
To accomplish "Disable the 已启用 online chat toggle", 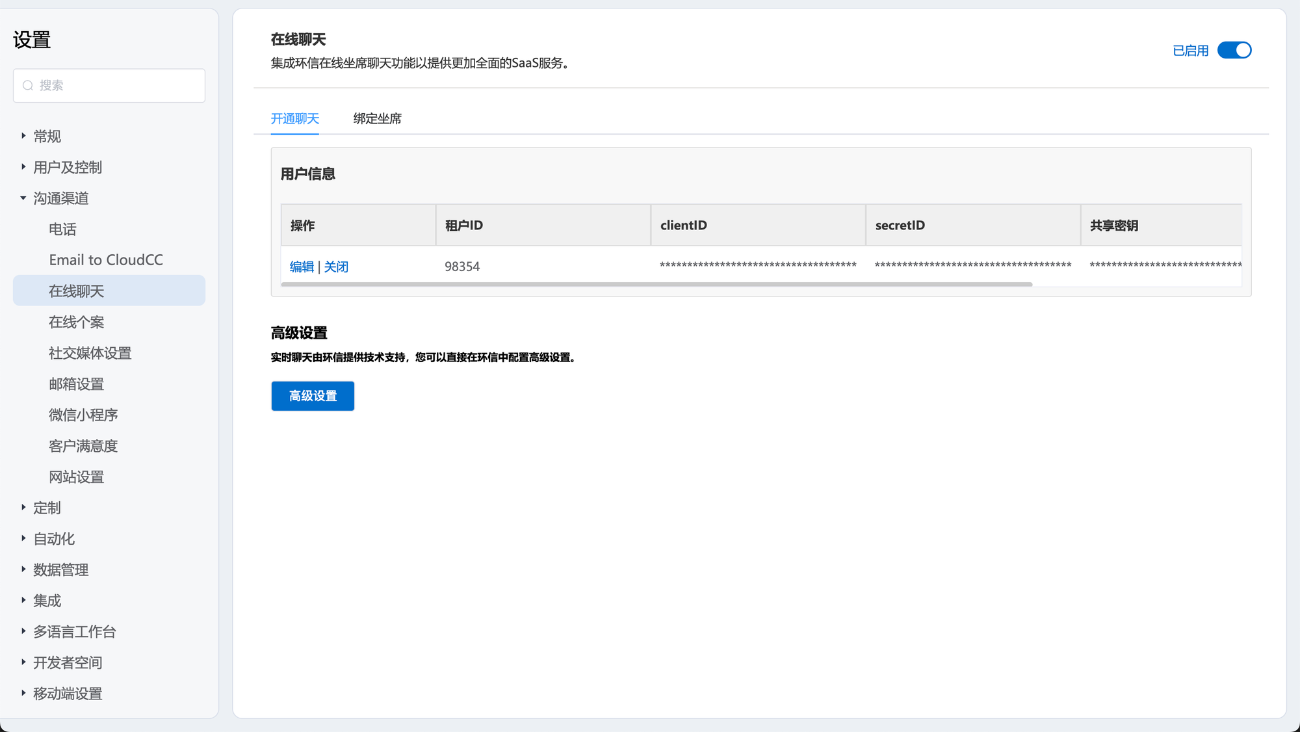I will [1234, 50].
